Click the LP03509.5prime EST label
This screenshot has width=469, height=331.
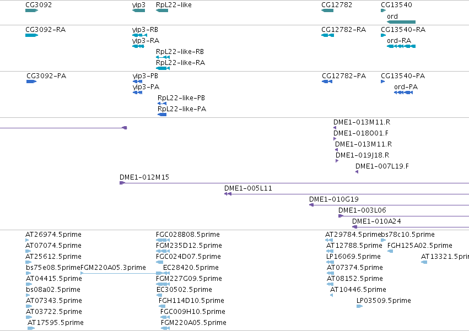384,301
